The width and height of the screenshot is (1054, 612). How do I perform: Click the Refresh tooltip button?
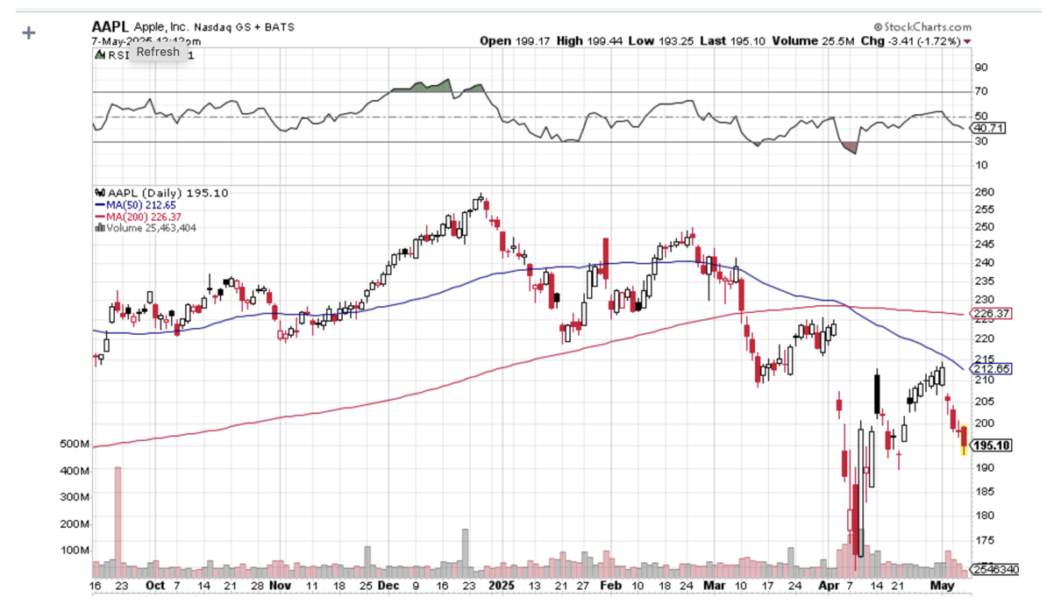tap(158, 52)
